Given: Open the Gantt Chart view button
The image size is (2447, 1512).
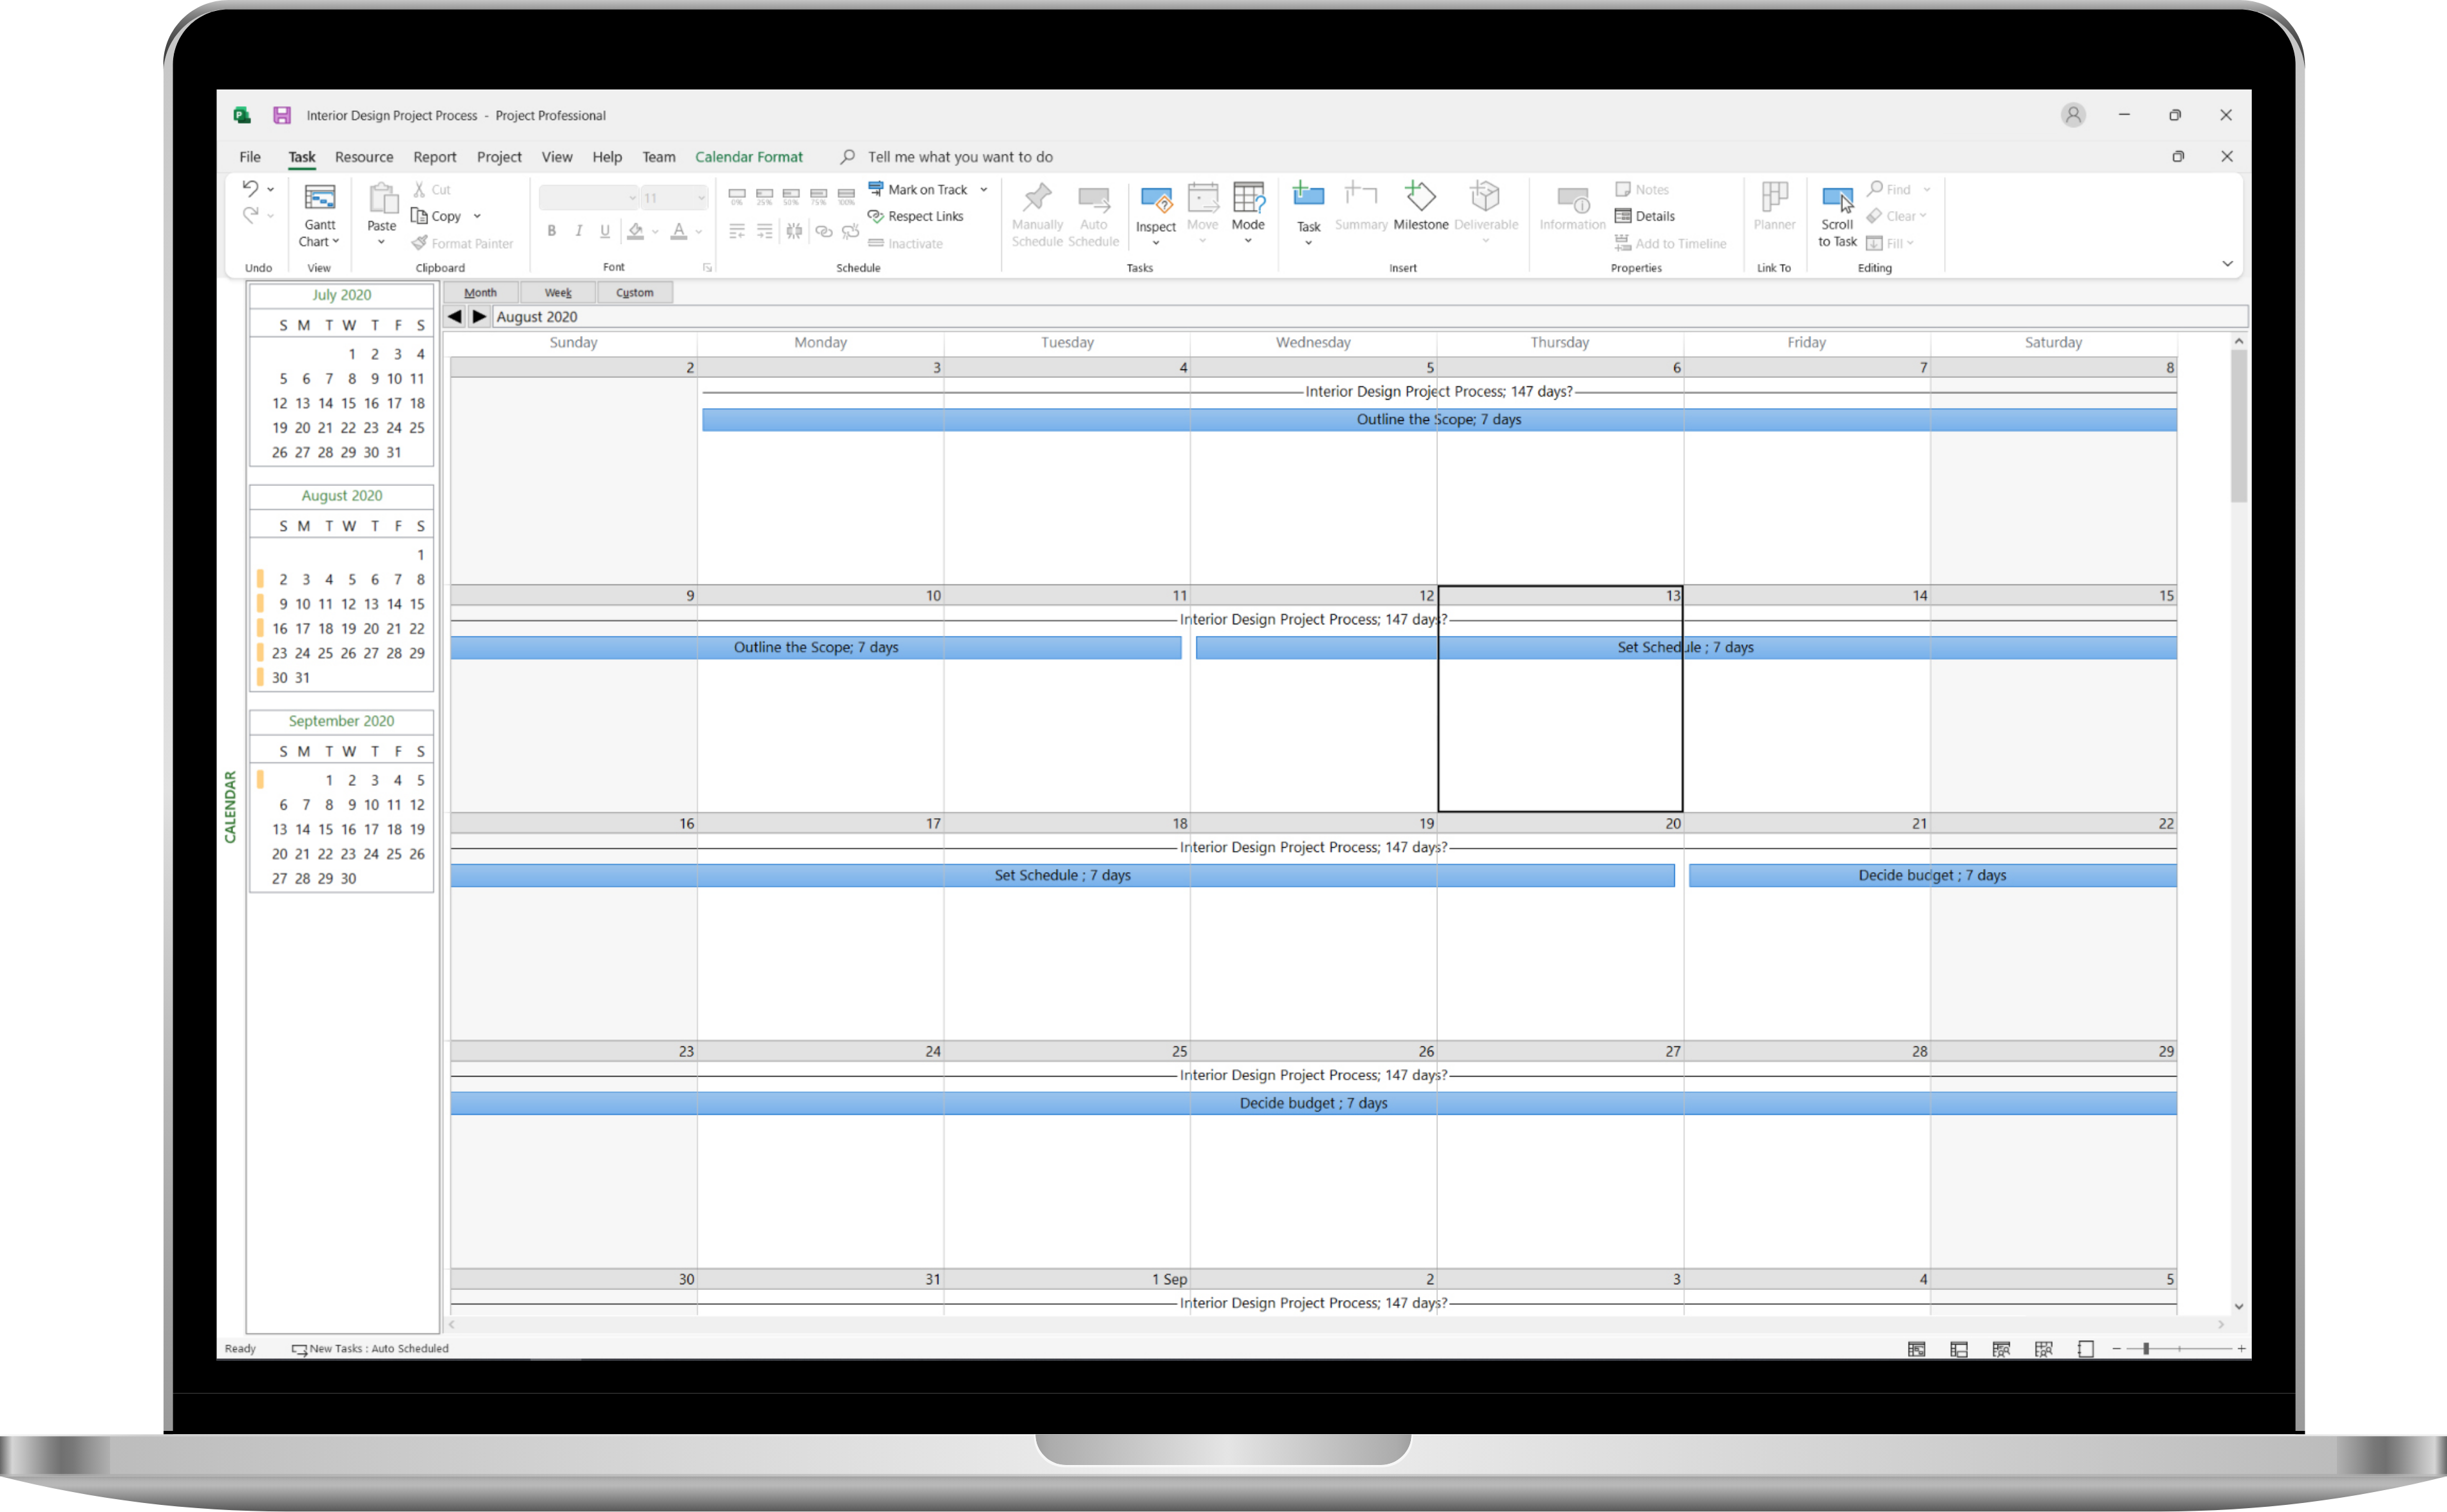Looking at the screenshot, I should click(319, 215).
